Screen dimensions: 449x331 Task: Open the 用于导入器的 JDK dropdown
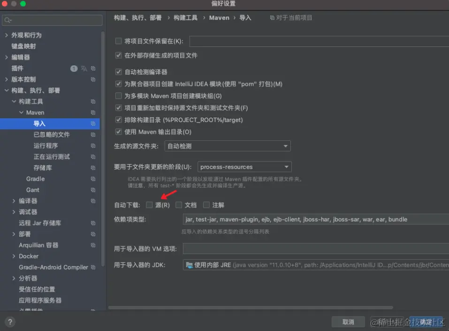click(316, 265)
